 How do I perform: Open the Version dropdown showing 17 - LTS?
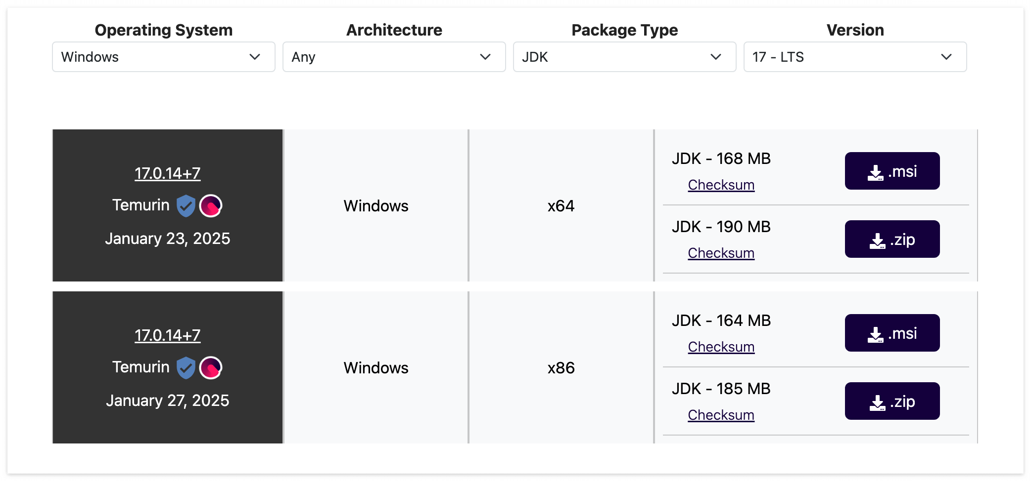click(855, 57)
